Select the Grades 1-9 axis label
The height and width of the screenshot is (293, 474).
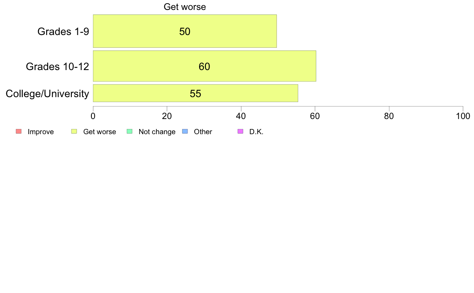63,31
